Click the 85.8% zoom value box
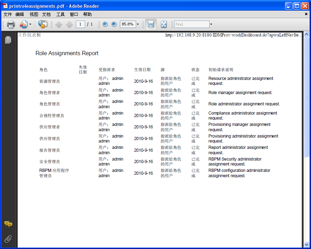Viewport: 311px width, 249px height. point(128,24)
